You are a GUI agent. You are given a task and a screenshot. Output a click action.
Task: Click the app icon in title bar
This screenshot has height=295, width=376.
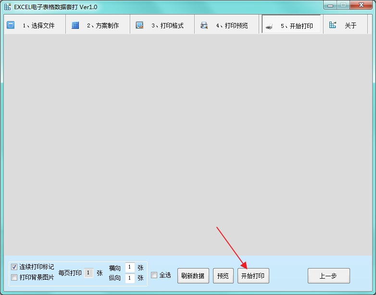[x=7, y=7]
